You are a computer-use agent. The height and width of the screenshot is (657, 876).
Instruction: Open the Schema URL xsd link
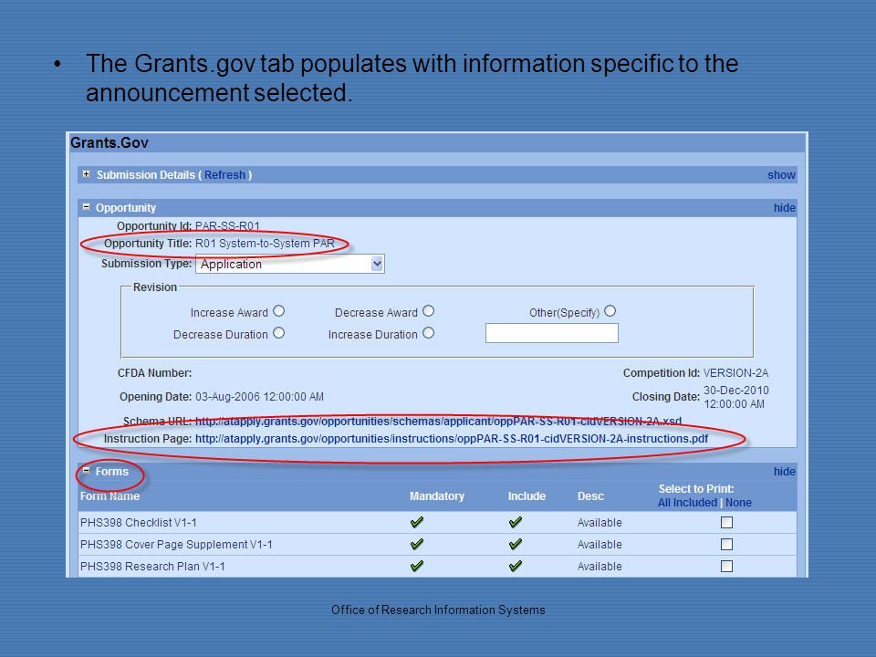(438, 421)
